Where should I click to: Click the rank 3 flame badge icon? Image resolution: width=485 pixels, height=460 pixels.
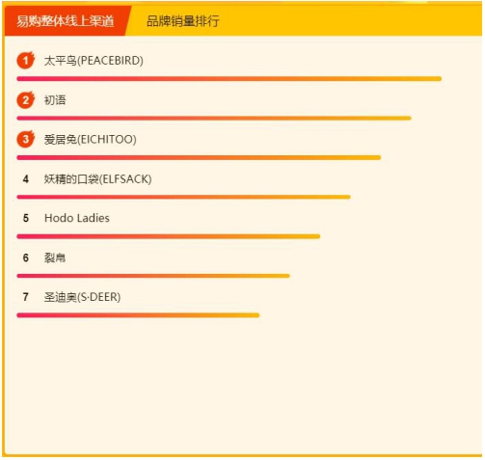(x=26, y=139)
